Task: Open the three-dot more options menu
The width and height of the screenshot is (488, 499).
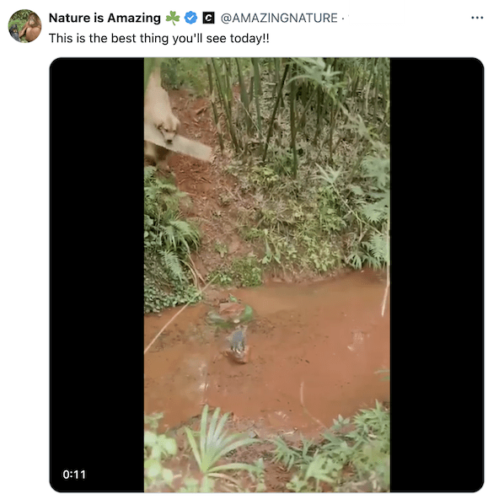Action: (476, 18)
